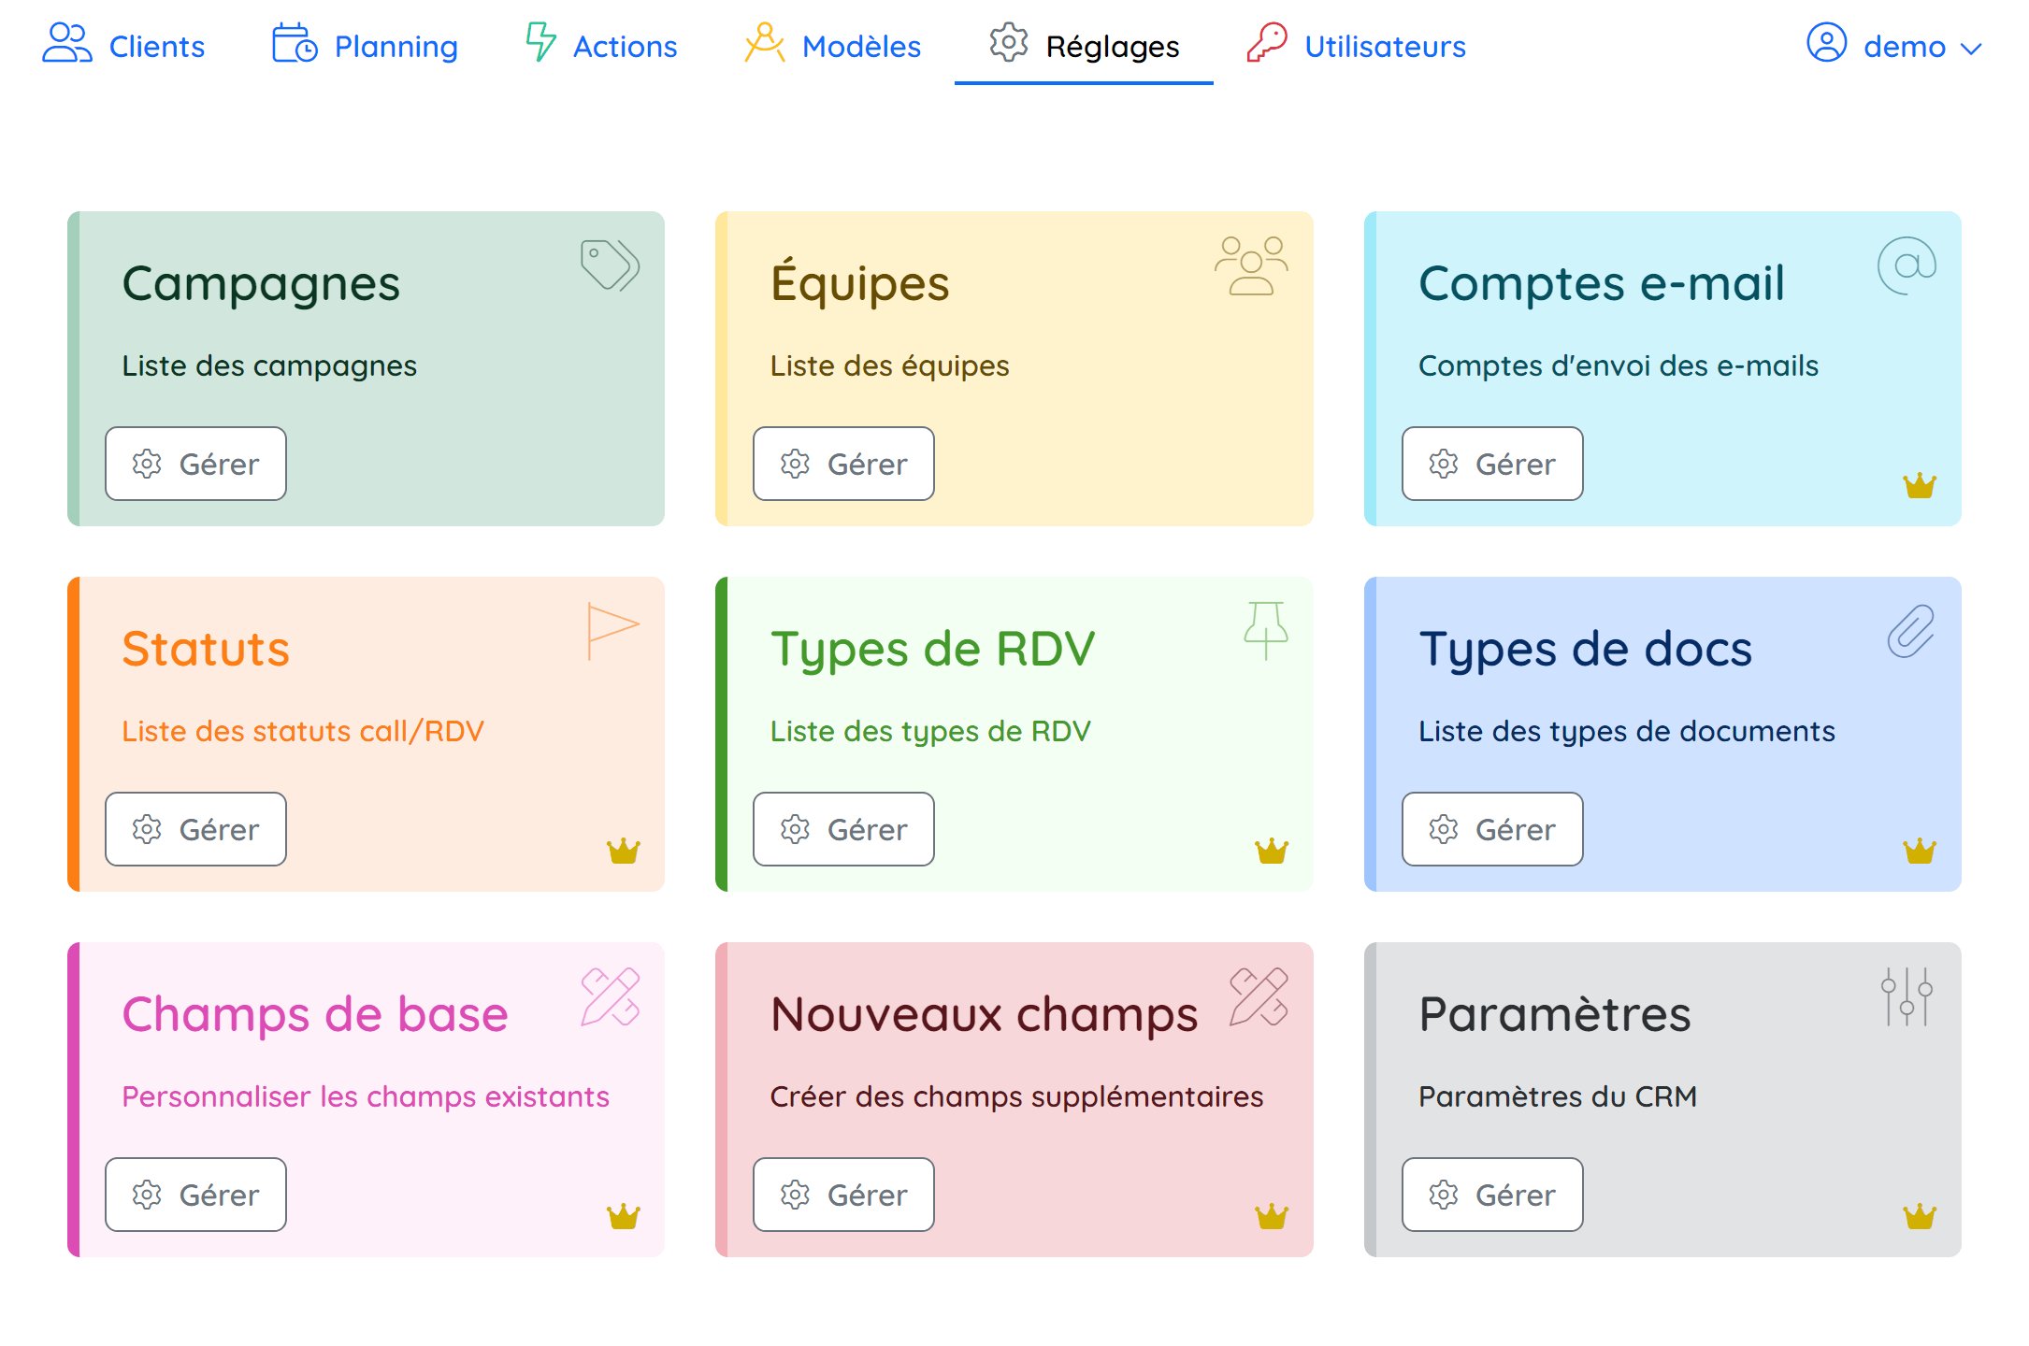The image size is (2029, 1346).
Task: Manage Paramètres du CRM via Gérer button
Action: click(x=1491, y=1195)
